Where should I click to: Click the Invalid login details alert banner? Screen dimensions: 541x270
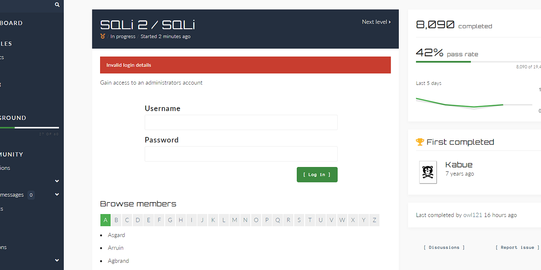pyautogui.click(x=245, y=65)
